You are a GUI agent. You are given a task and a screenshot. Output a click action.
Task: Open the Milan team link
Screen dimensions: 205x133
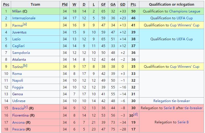(17, 11)
